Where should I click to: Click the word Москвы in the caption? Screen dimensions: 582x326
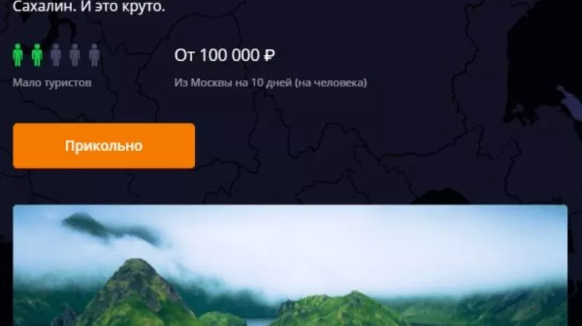pyautogui.click(x=212, y=82)
